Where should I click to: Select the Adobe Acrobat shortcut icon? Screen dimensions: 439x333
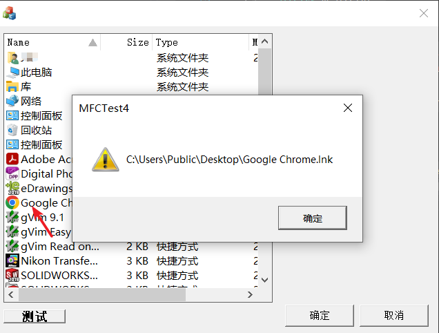coord(12,159)
